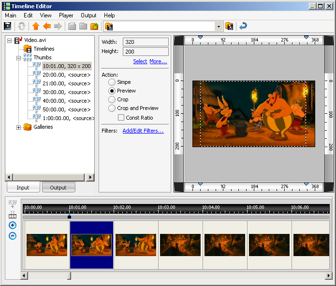The image size is (336, 286).
Task: Click the orange up arrow icon
Action: point(36,26)
